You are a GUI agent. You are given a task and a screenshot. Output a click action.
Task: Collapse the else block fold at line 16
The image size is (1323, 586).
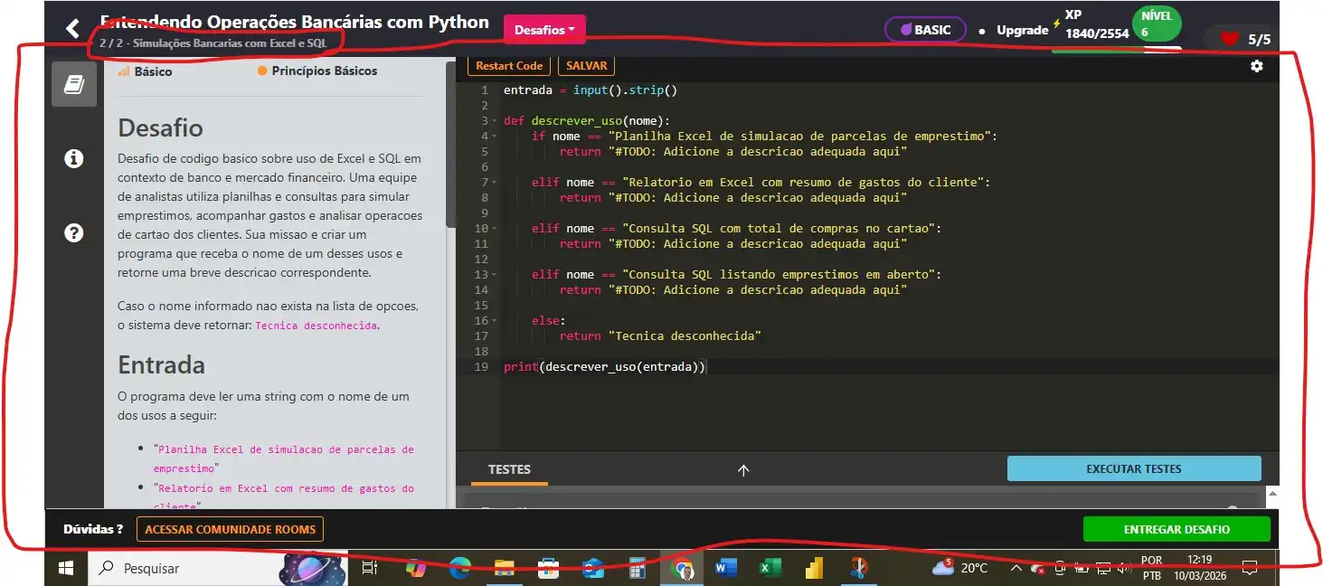coord(495,321)
